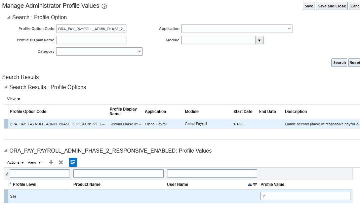Delete the selected profile value row
Image resolution: width=360 pixels, height=204 pixels.
(61, 162)
